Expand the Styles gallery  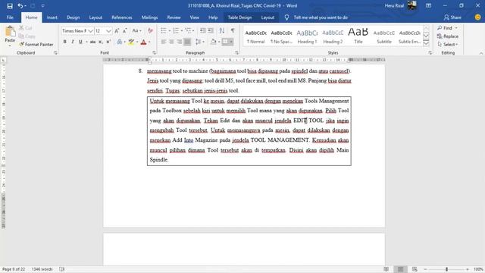point(426,43)
